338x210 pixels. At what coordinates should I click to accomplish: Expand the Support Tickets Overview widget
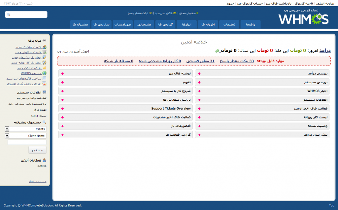[62, 109]
